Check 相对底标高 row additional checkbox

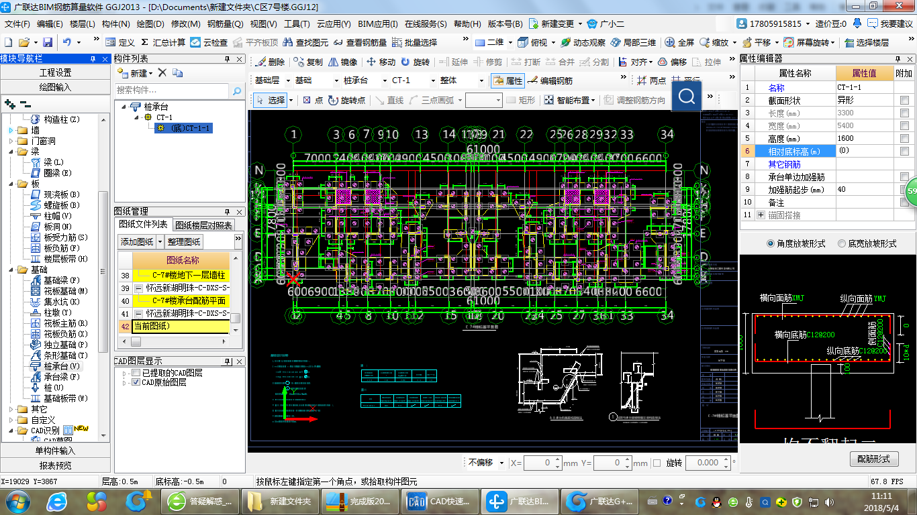tap(904, 152)
